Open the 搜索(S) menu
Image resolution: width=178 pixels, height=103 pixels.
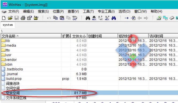point(43,11)
